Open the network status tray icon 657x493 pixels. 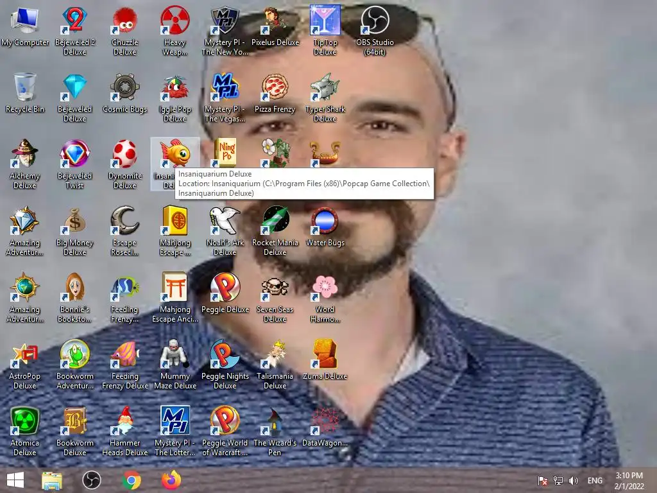[x=558, y=480]
